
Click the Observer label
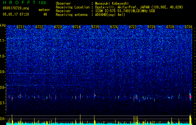[x=63, y=4]
